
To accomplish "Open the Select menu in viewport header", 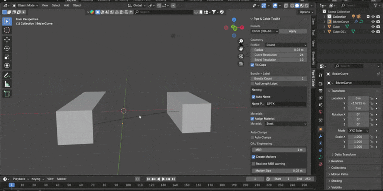I will (x=56, y=5).
